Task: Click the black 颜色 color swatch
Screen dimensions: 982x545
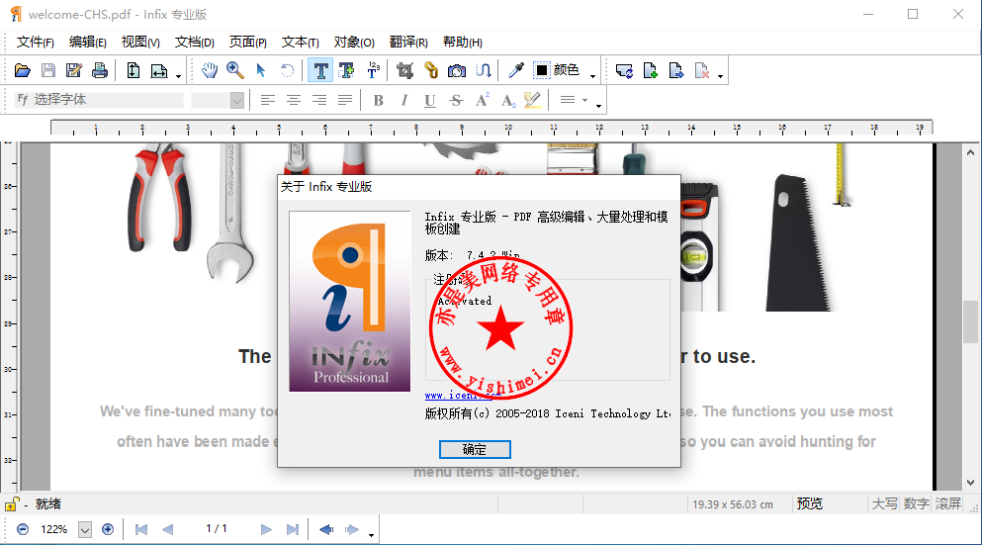Action: click(x=542, y=70)
